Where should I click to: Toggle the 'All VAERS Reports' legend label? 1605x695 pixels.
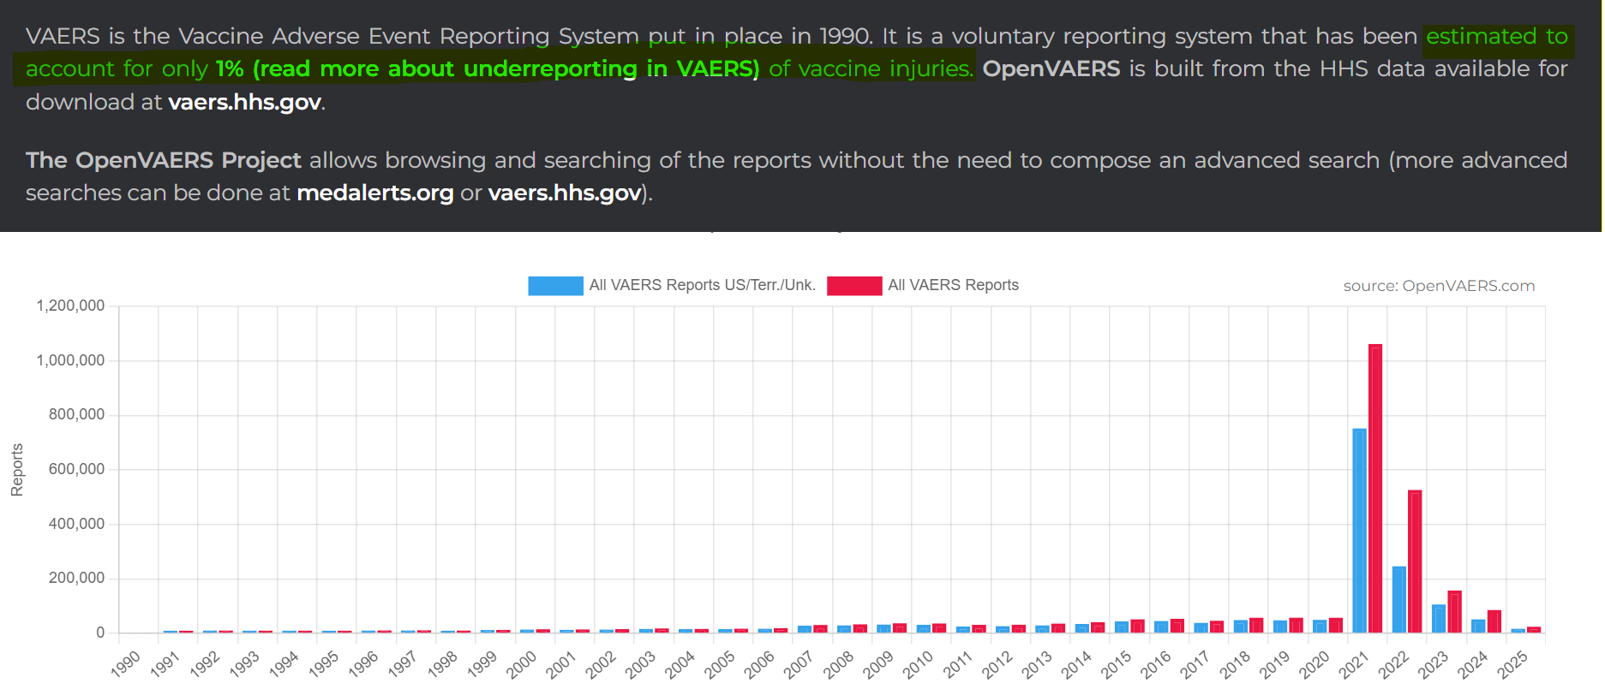[953, 285]
